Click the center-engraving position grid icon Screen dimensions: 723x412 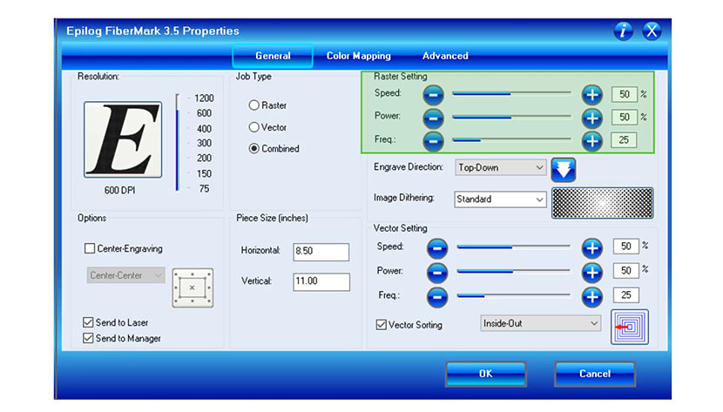tap(193, 287)
